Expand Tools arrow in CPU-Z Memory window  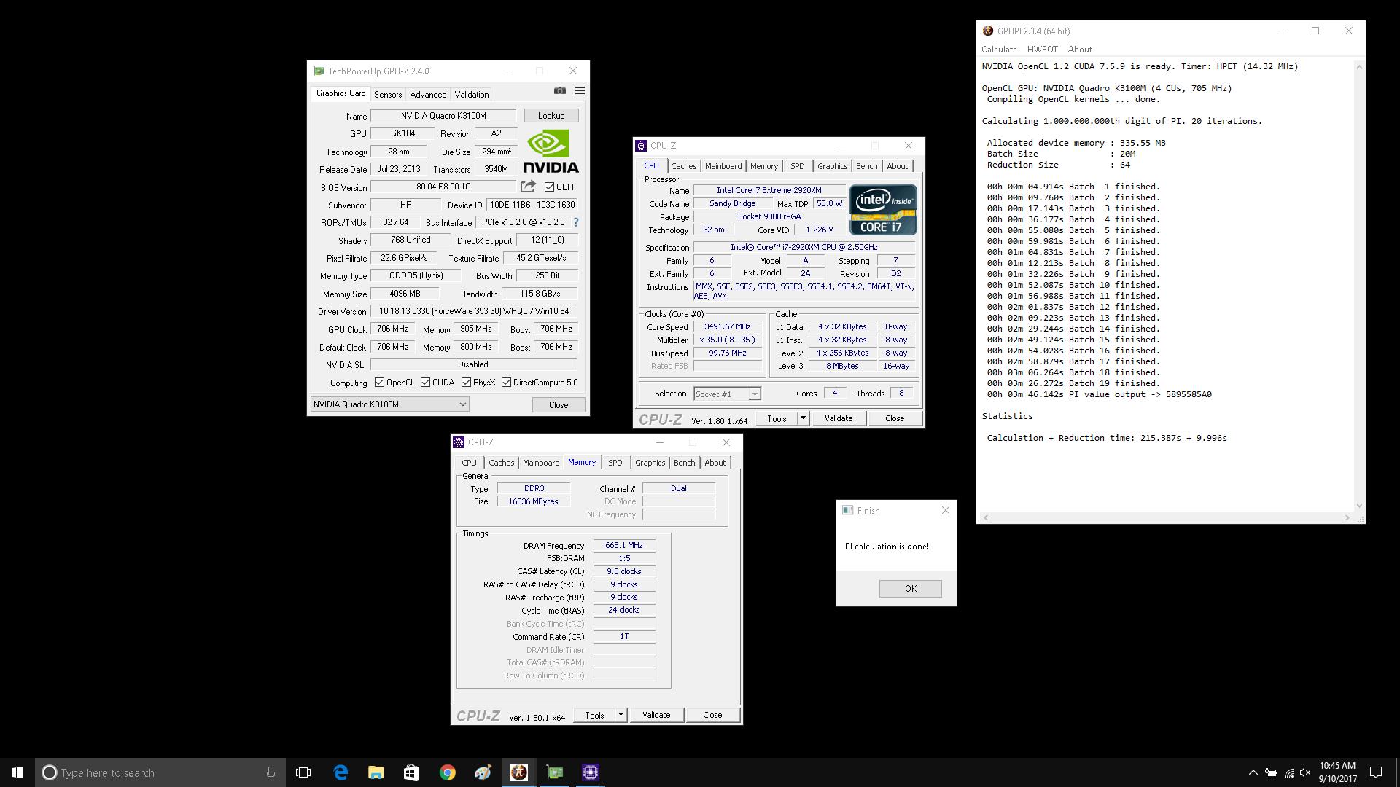(621, 715)
